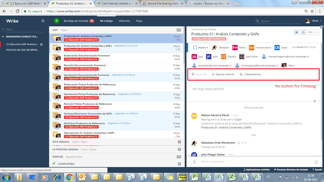Show hidden system tray icons arrow
The height and width of the screenshot is (182, 324).
(275, 177)
